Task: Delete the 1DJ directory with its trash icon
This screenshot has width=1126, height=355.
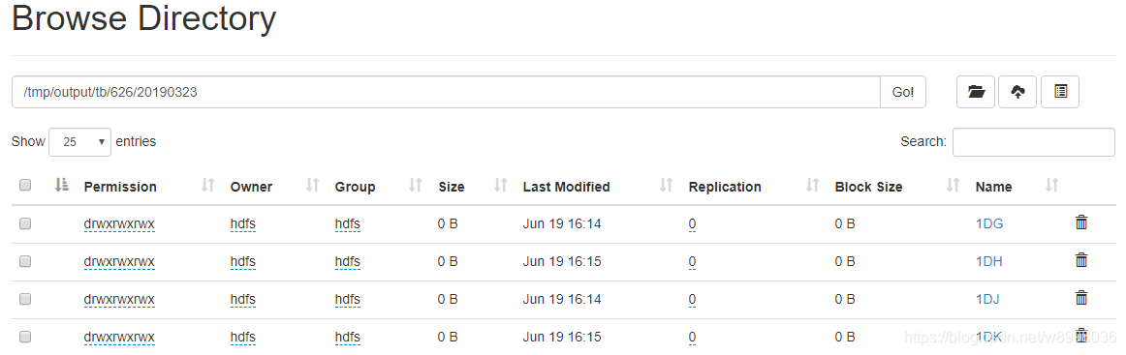Action: click(x=1080, y=298)
